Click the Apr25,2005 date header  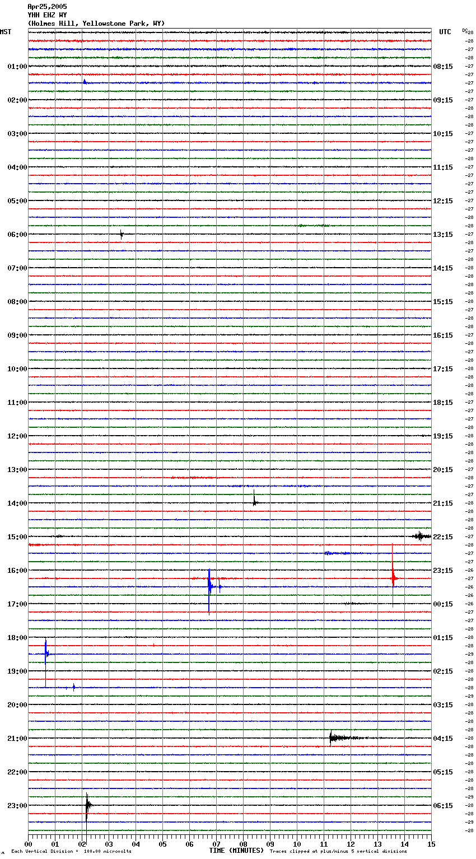tap(47, 7)
